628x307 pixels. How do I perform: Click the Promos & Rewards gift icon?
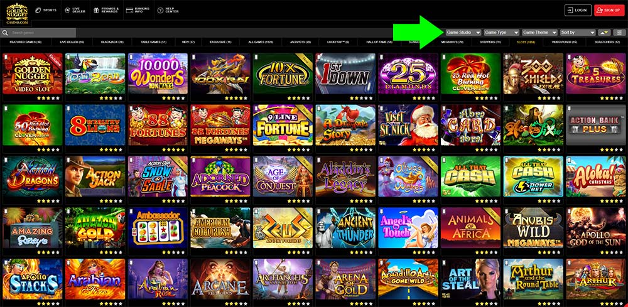pyautogui.click(x=96, y=10)
